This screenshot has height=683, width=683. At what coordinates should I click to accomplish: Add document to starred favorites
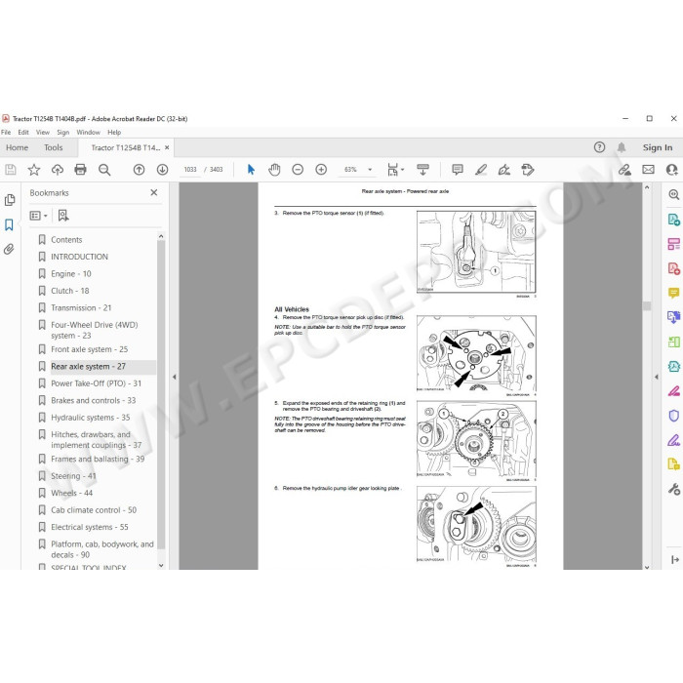point(34,170)
